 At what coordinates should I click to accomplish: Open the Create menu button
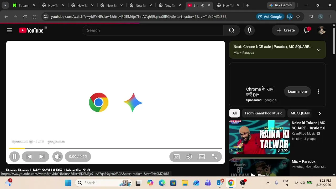pyautogui.click(x=285, y=30)
